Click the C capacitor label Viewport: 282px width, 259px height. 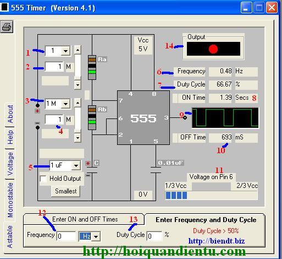pos(96,163)
